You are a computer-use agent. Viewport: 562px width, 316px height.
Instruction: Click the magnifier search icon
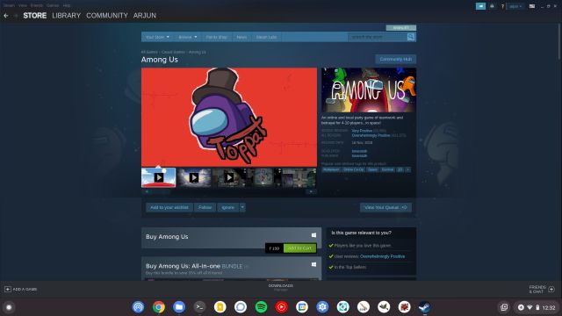point(411,37)
